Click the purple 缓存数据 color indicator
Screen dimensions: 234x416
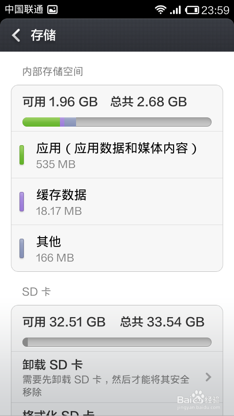(22, 202)
